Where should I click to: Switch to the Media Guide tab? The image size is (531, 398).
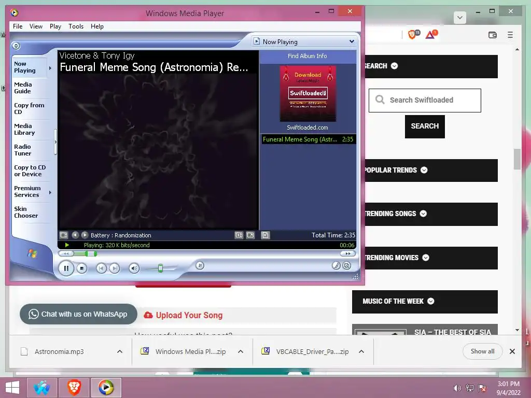tap(30, 88)
